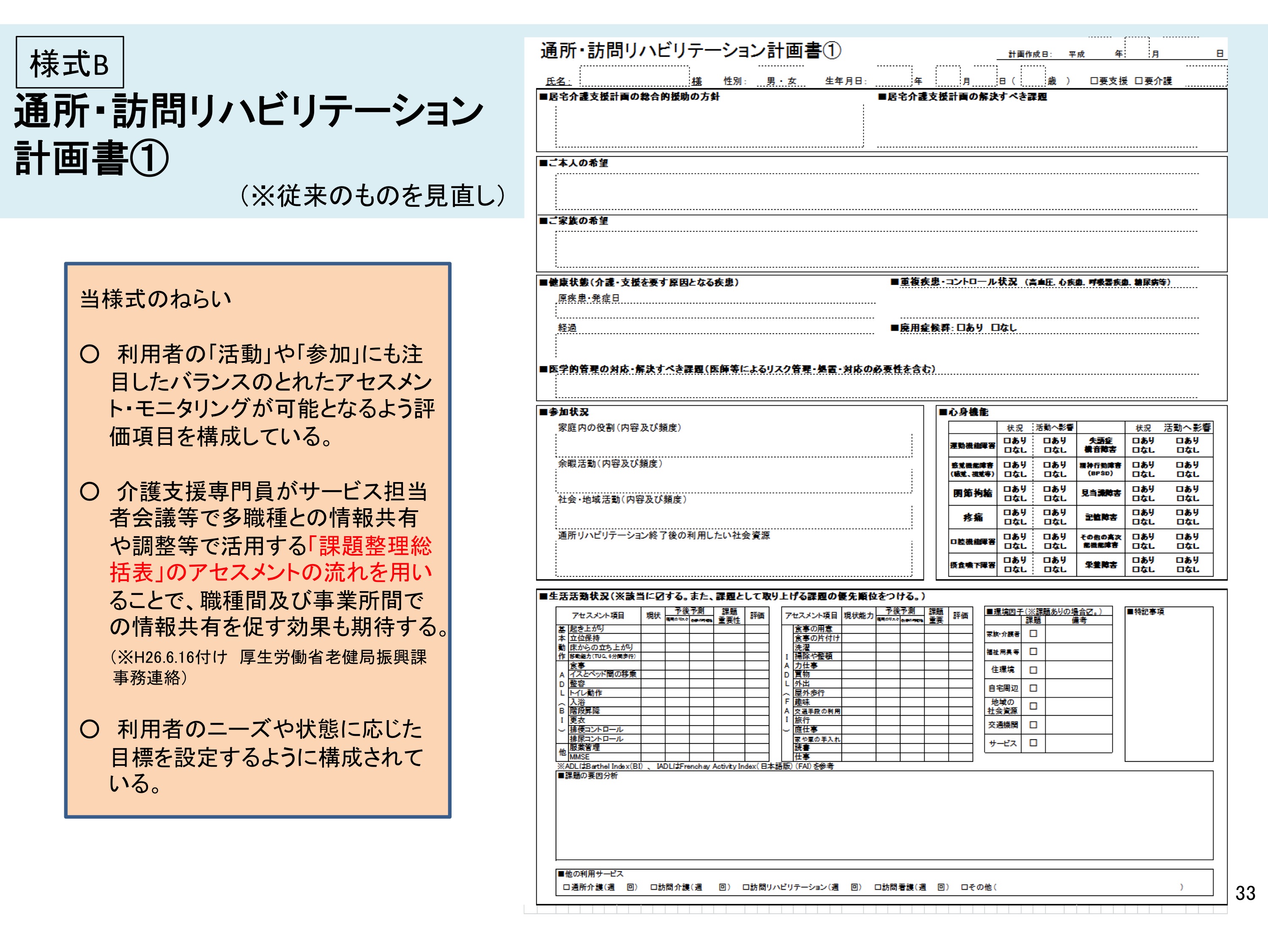Click the 見当識障害 row label
This screenshot has width=1268, height=951.
pyautogui.click(x=1101, y=493)
